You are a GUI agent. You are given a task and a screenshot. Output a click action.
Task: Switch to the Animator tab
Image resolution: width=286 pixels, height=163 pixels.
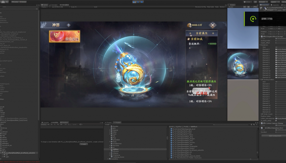53,5
